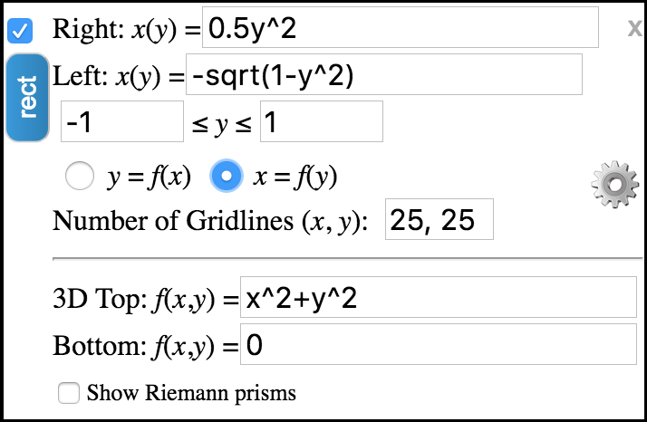Click the Right x(y) field containing 0.5y^2
This screenshot has height=422, width=647.
pyautogui.click(x=401, y=27)
